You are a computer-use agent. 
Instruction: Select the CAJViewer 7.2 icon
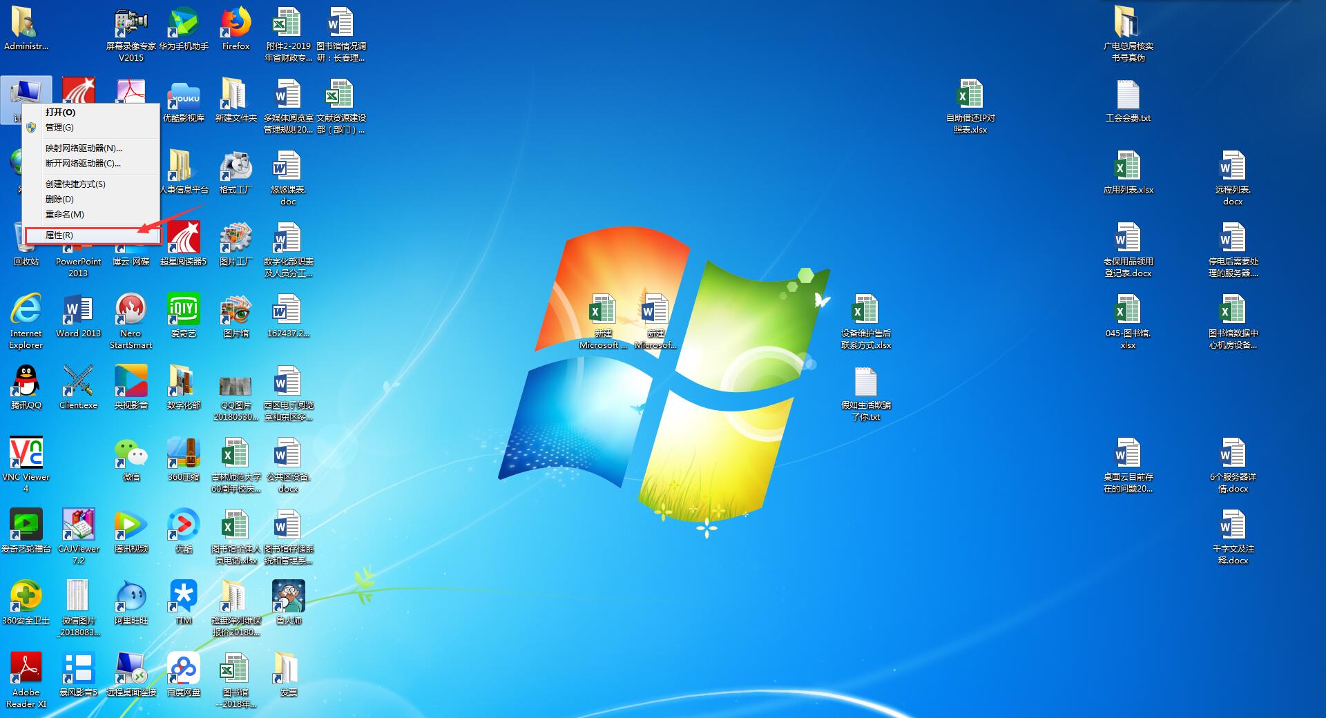pos(79,537)
